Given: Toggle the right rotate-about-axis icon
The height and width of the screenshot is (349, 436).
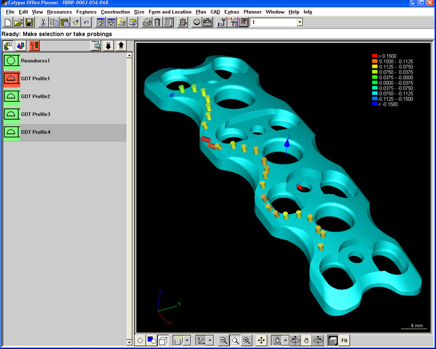Looking at the screenshot, I should (x=318, y=340).
